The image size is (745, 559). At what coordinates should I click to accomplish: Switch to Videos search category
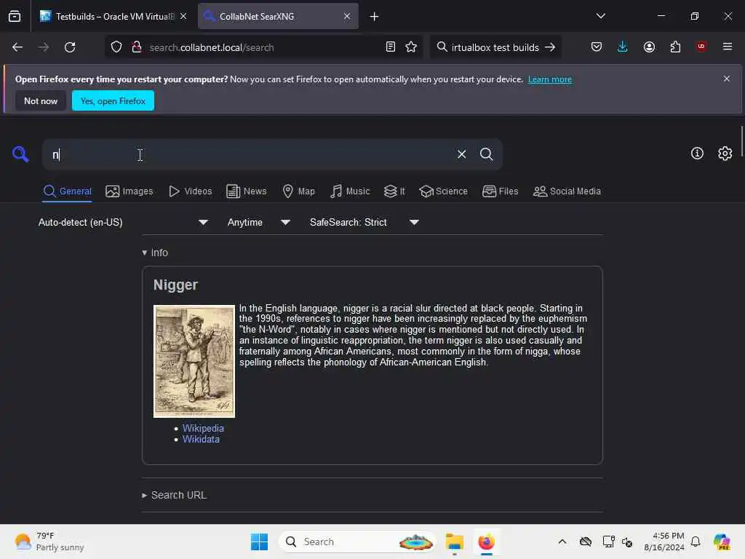191,191
